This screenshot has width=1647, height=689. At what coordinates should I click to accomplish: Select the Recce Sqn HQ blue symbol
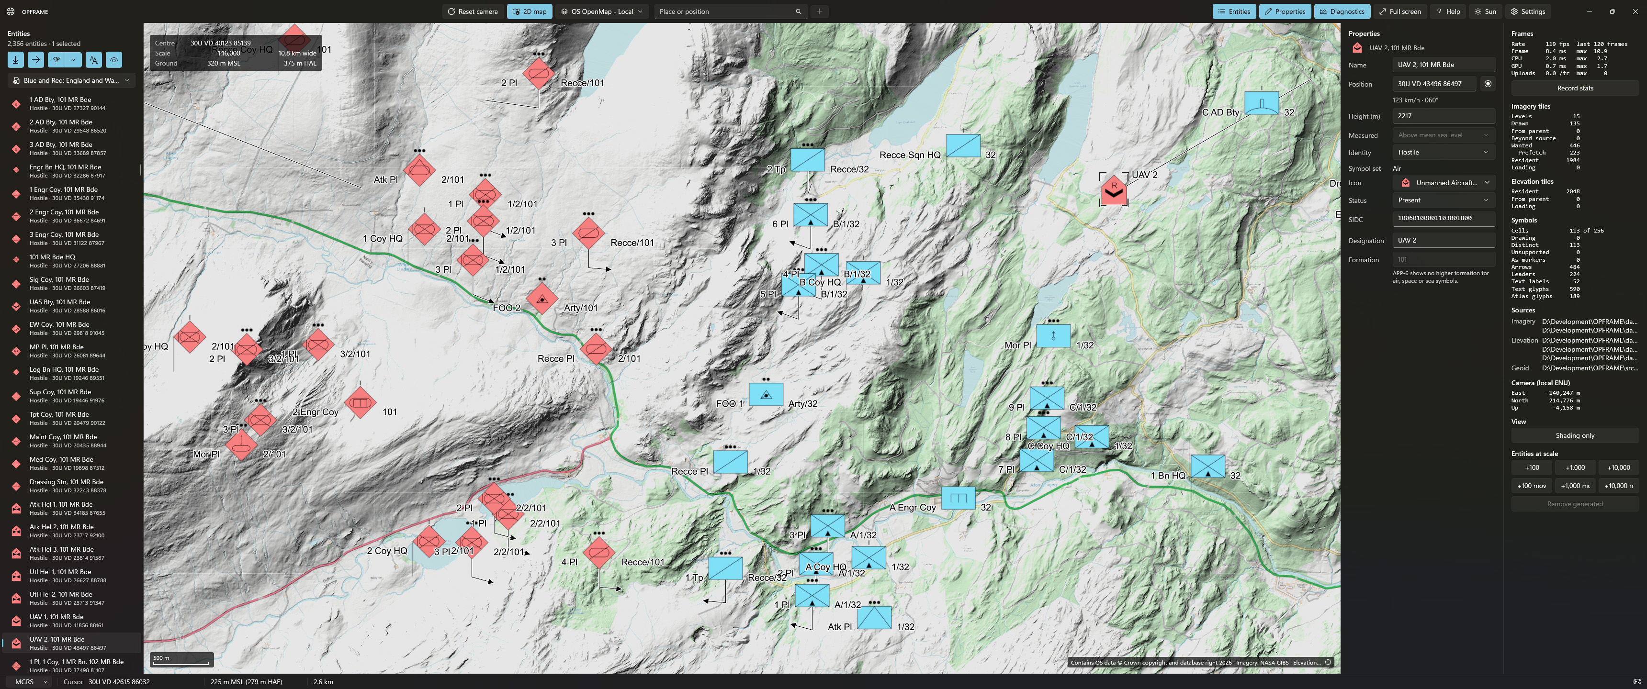pyautogui.click(x=963, y=146)
